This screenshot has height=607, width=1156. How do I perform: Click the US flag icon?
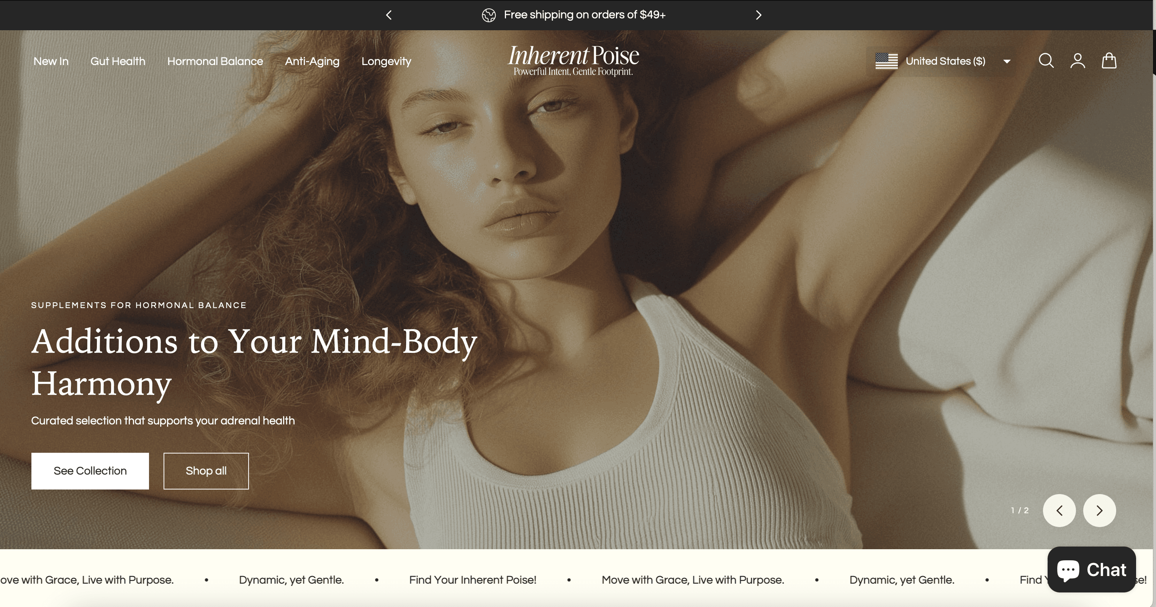[886, 61]
